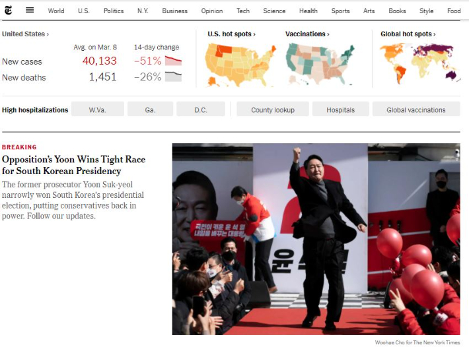Select the W.Va. hospitalizations button
Image resolution: width=469 pixels, height=347 pixels.
98,109
